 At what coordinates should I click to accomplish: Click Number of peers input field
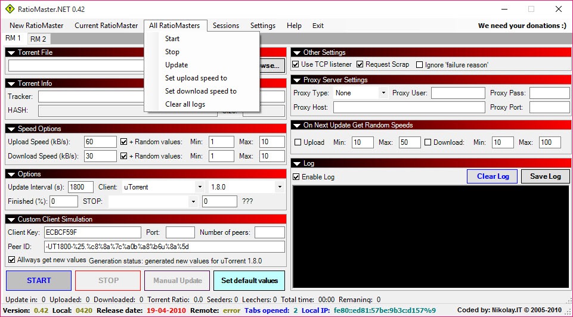(270, 232)
